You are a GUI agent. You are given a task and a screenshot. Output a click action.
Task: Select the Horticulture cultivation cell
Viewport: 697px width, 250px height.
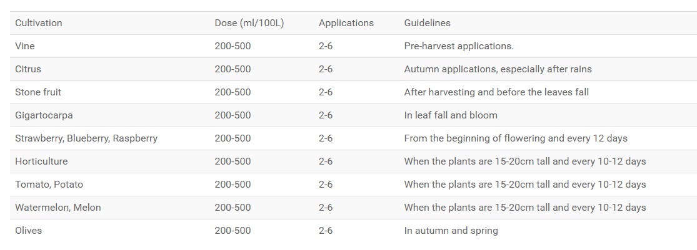(x=41, y=161)
